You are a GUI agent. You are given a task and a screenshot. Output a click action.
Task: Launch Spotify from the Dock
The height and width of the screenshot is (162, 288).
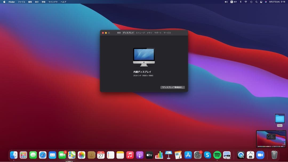click(x=217, y=155)
